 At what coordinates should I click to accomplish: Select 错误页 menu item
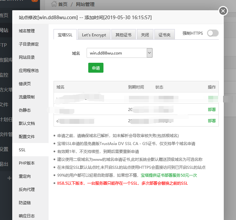[30, 84]
